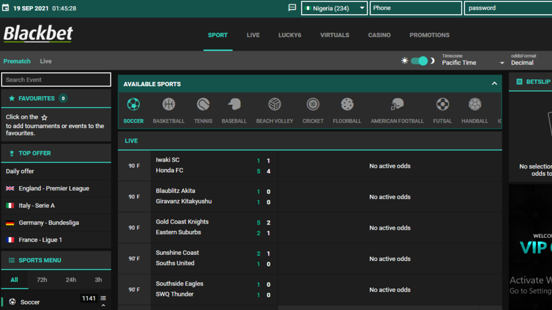Open Daily offer

point(56,172)
